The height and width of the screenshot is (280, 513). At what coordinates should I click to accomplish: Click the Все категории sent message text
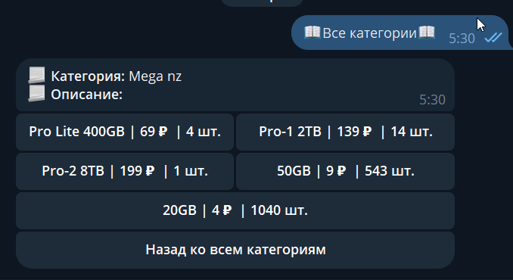coord(369,33)
